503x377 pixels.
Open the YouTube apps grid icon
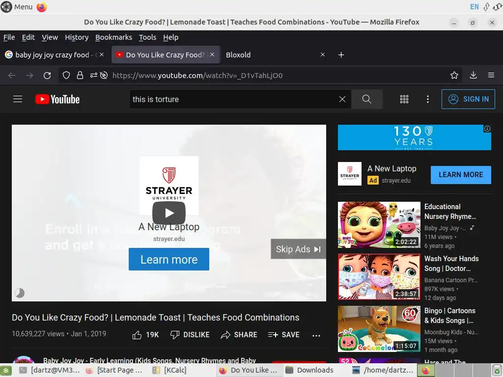pyautogui.click(x=404, y=99)
